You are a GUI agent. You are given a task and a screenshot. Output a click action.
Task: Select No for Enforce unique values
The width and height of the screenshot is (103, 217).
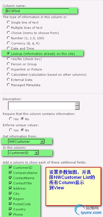(22, 130)
